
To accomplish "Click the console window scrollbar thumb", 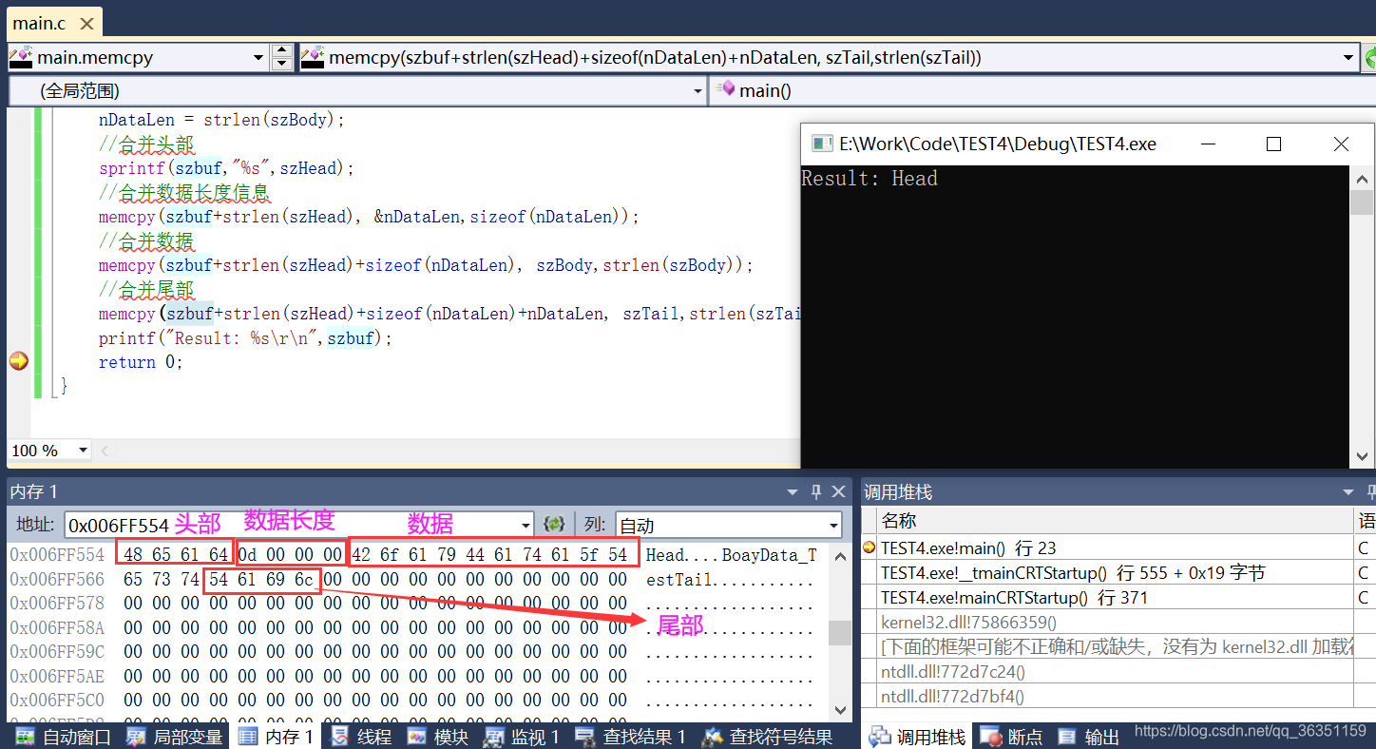I will coord(1362,202).
